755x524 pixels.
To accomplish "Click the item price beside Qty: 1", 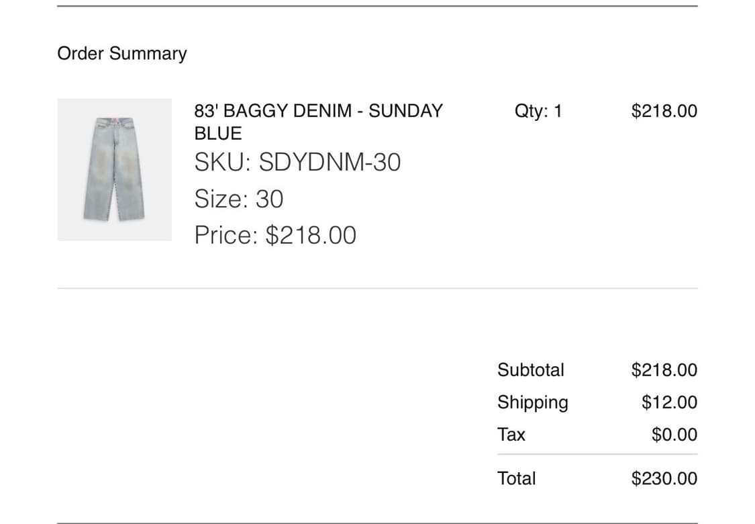I will point(664,111).
